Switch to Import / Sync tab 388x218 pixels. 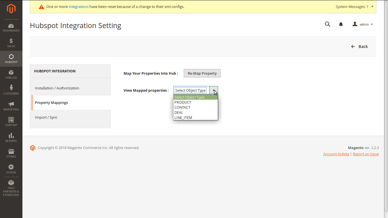pos(71,117)
